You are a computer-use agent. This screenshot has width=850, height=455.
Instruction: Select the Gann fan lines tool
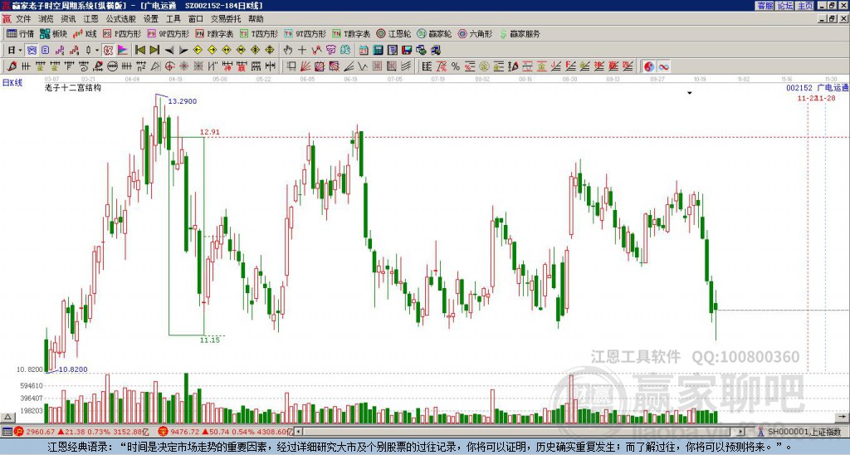pyautogui.click(x=305, y=66)
